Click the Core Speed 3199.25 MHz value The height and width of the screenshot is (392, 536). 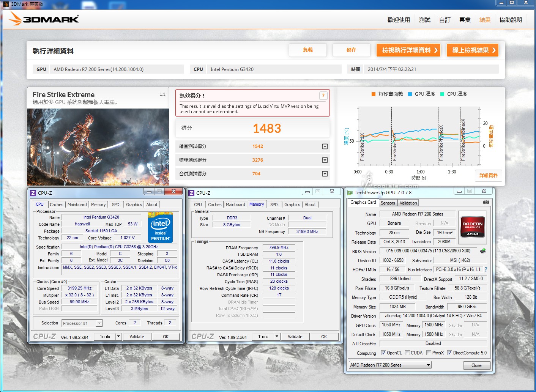(80, 288)
